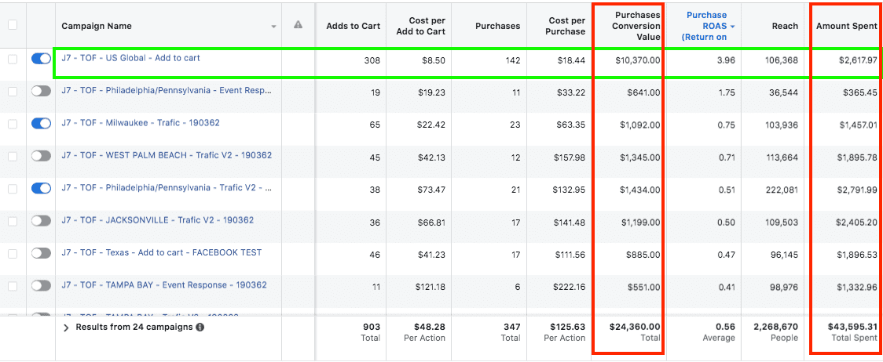
Task: Sort by Purchase ROAS column header
Action: coord(706,26)
